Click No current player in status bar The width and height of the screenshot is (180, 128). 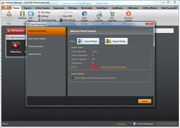click(167, 124)
